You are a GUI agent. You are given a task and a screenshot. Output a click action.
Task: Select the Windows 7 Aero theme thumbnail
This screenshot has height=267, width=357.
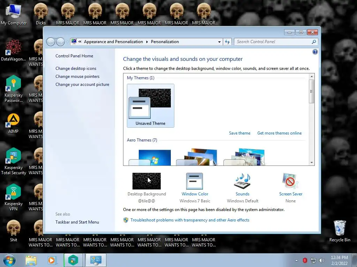[x=150, y=157]
